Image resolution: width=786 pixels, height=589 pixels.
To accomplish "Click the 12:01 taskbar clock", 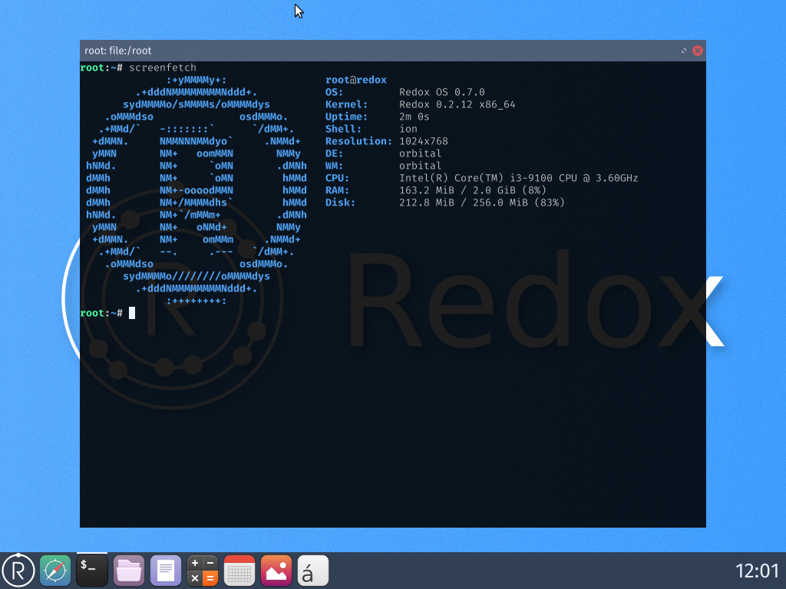I will 757,571.
